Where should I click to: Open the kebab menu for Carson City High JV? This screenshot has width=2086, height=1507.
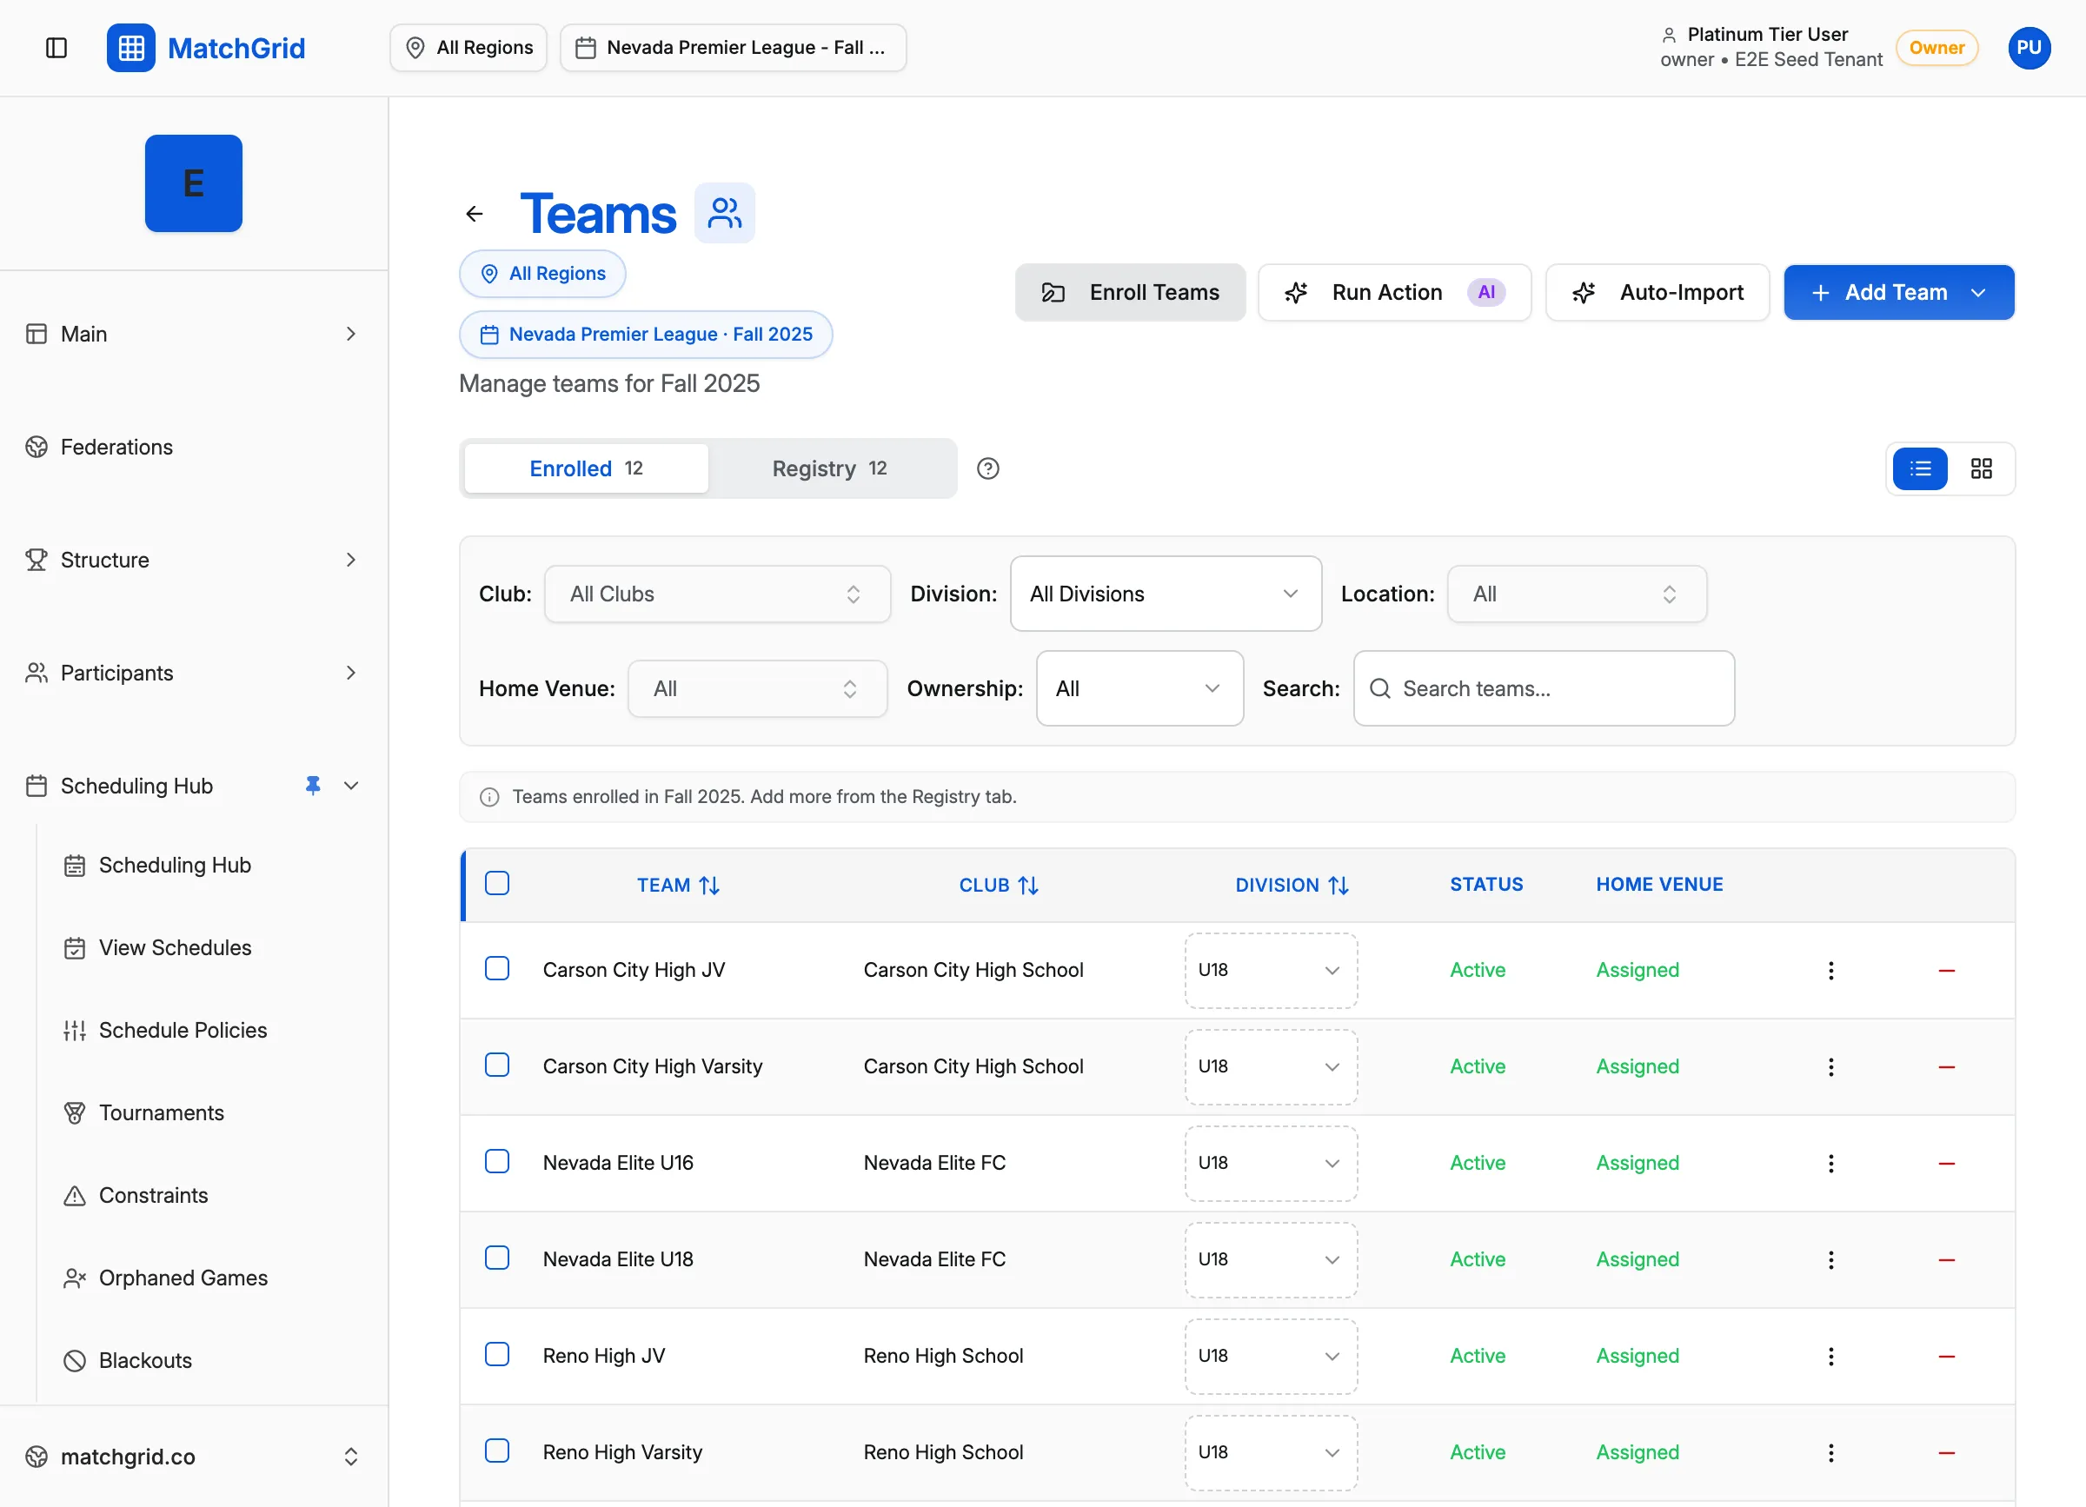point(1830,970)
